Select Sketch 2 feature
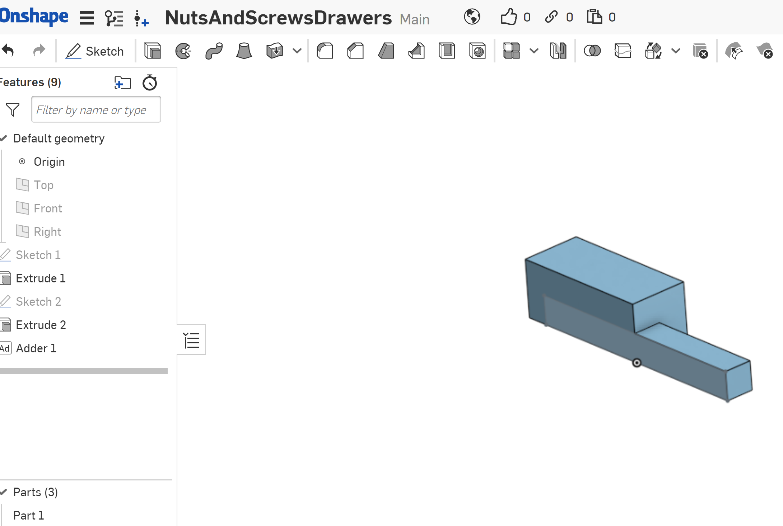Image resolution: width=783 pixels, height=526 pixels. point(38,302)
